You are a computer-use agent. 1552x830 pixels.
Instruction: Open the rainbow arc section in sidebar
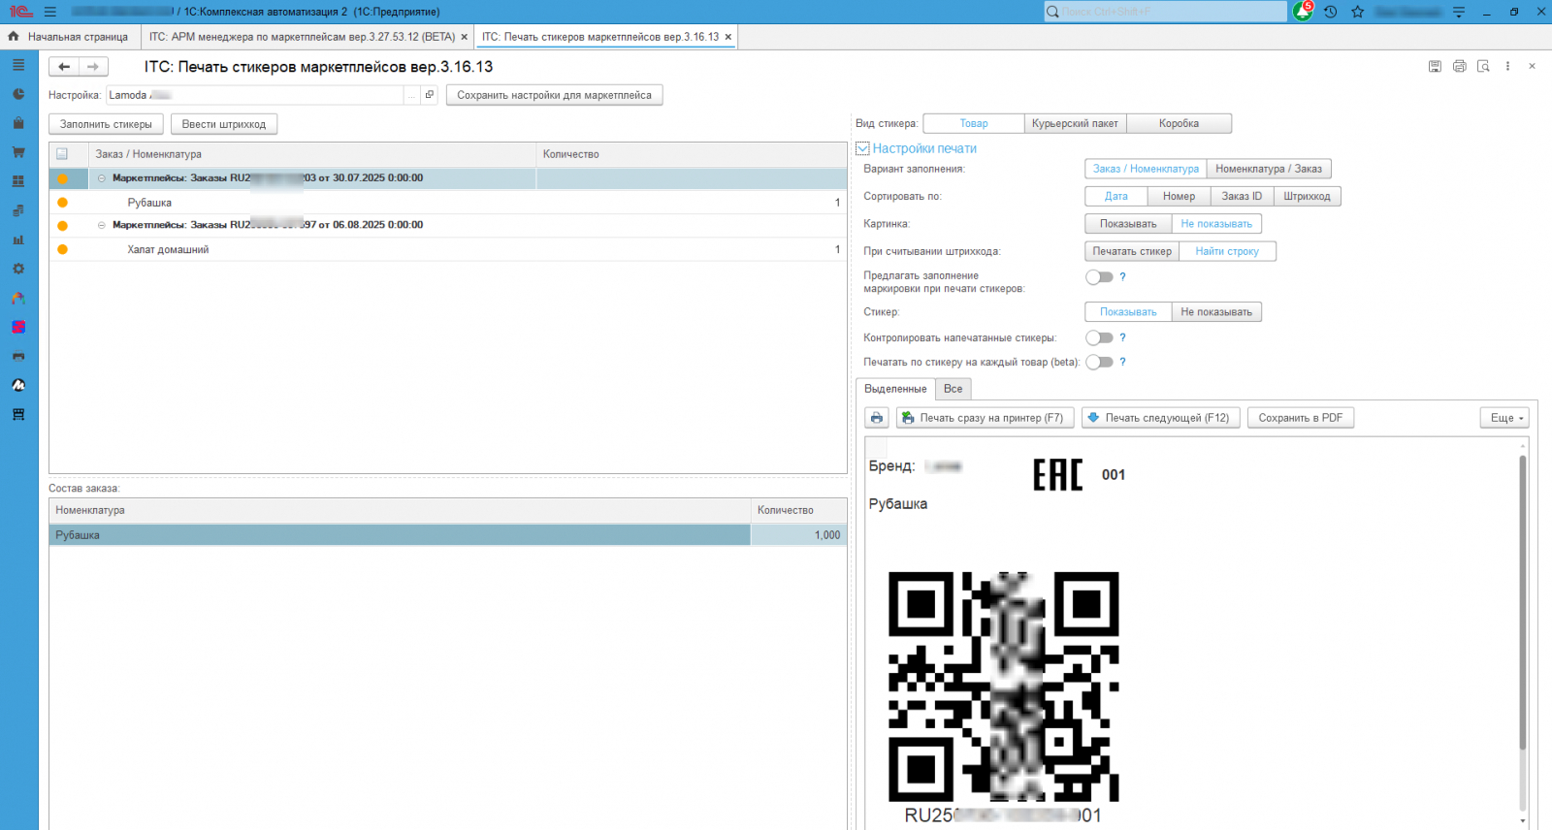click(18, 298)
